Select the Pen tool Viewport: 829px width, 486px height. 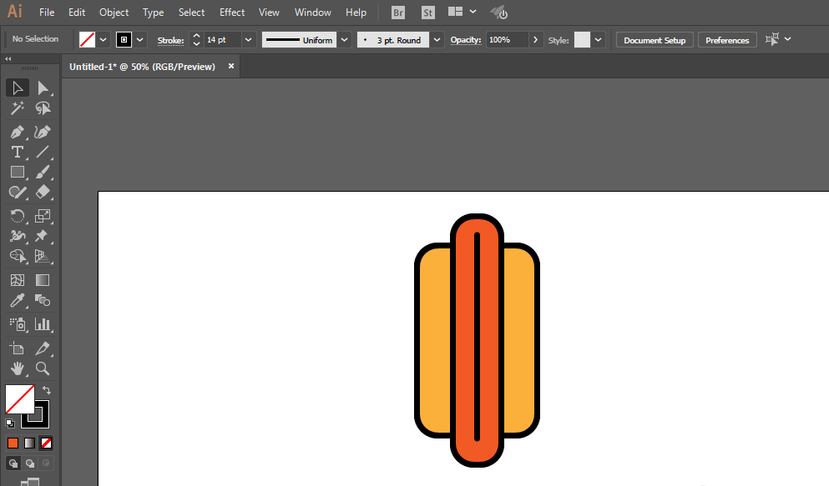(x=17, y=132)
